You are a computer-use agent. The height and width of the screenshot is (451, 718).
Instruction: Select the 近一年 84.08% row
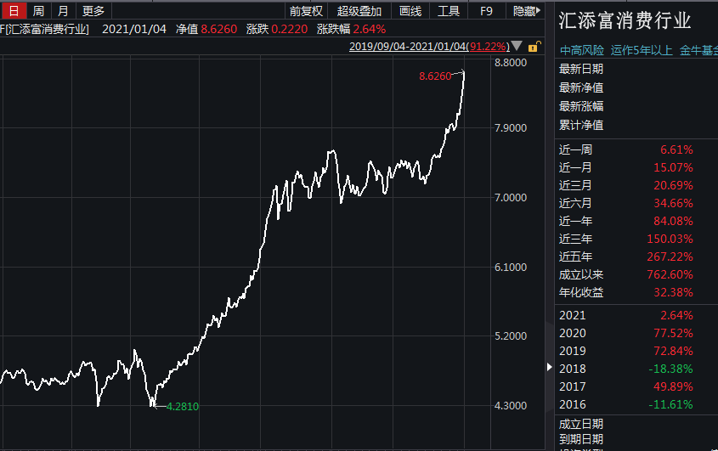(x=626, y=221)
